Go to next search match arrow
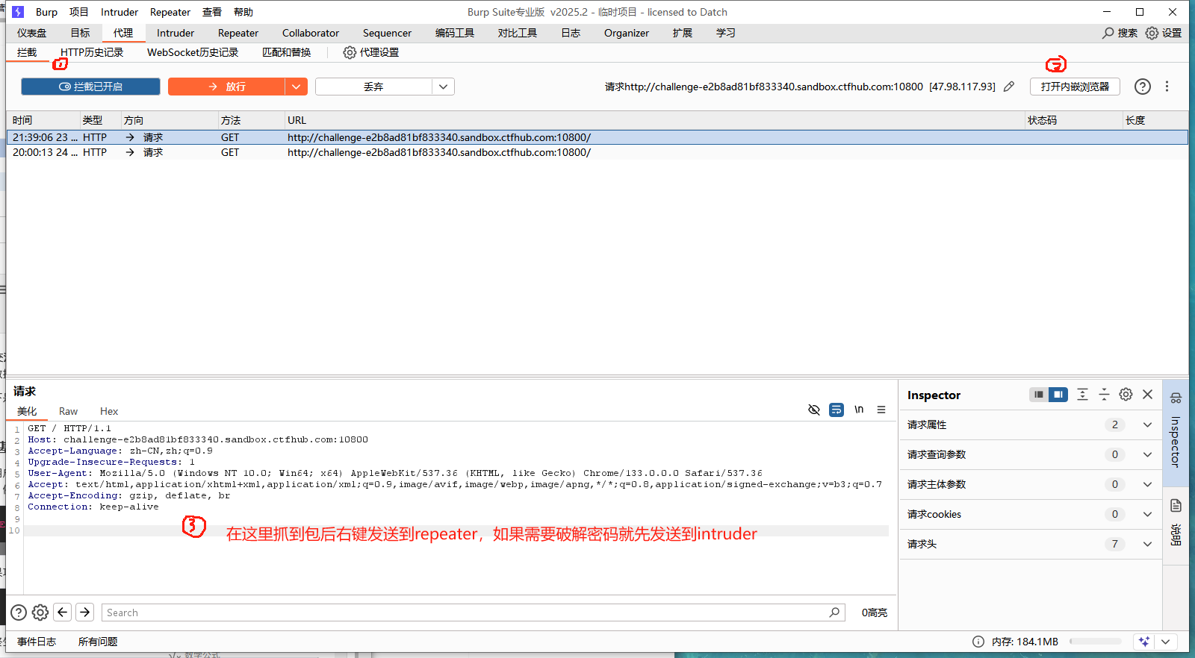 85,612
